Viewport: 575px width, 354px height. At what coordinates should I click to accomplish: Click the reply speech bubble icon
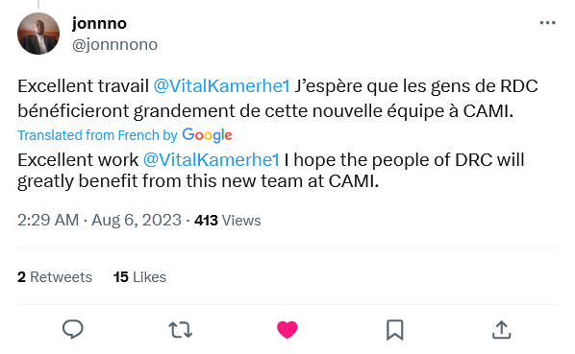pyautogui.click(x=73, y=329)
